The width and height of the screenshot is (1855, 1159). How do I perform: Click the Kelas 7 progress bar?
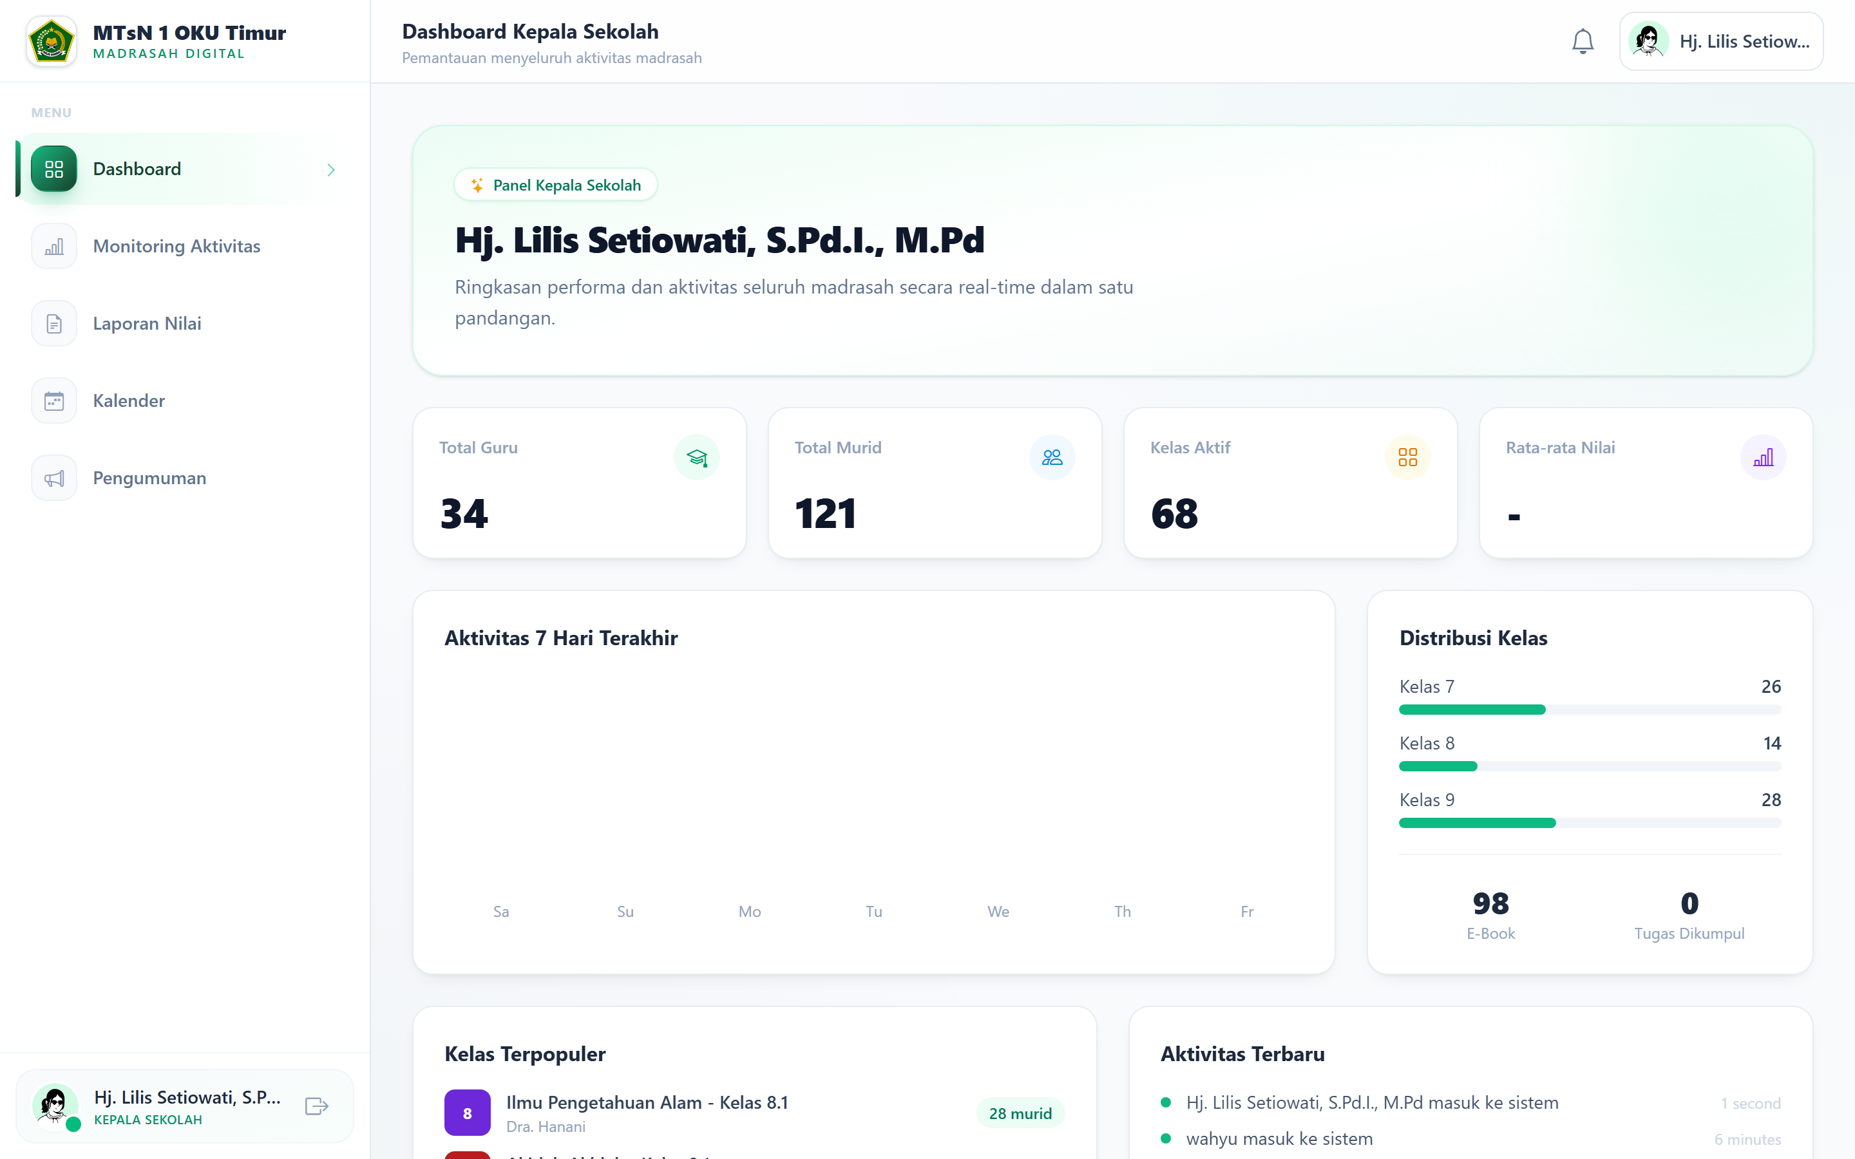[x=1590, y=710]
